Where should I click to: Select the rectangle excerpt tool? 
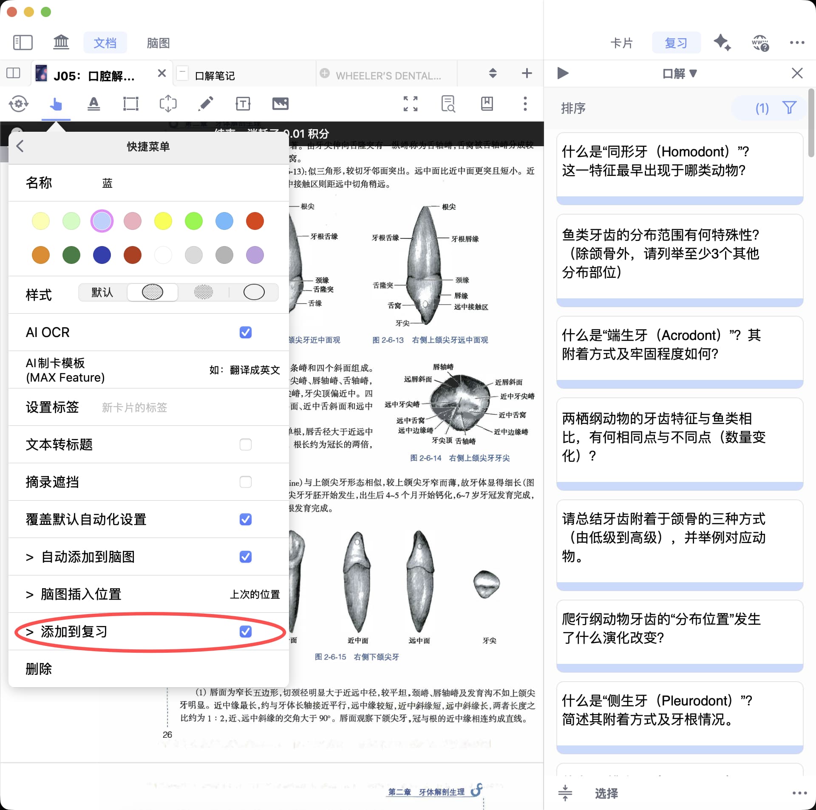pyautogui.click(x=130, y=104)
